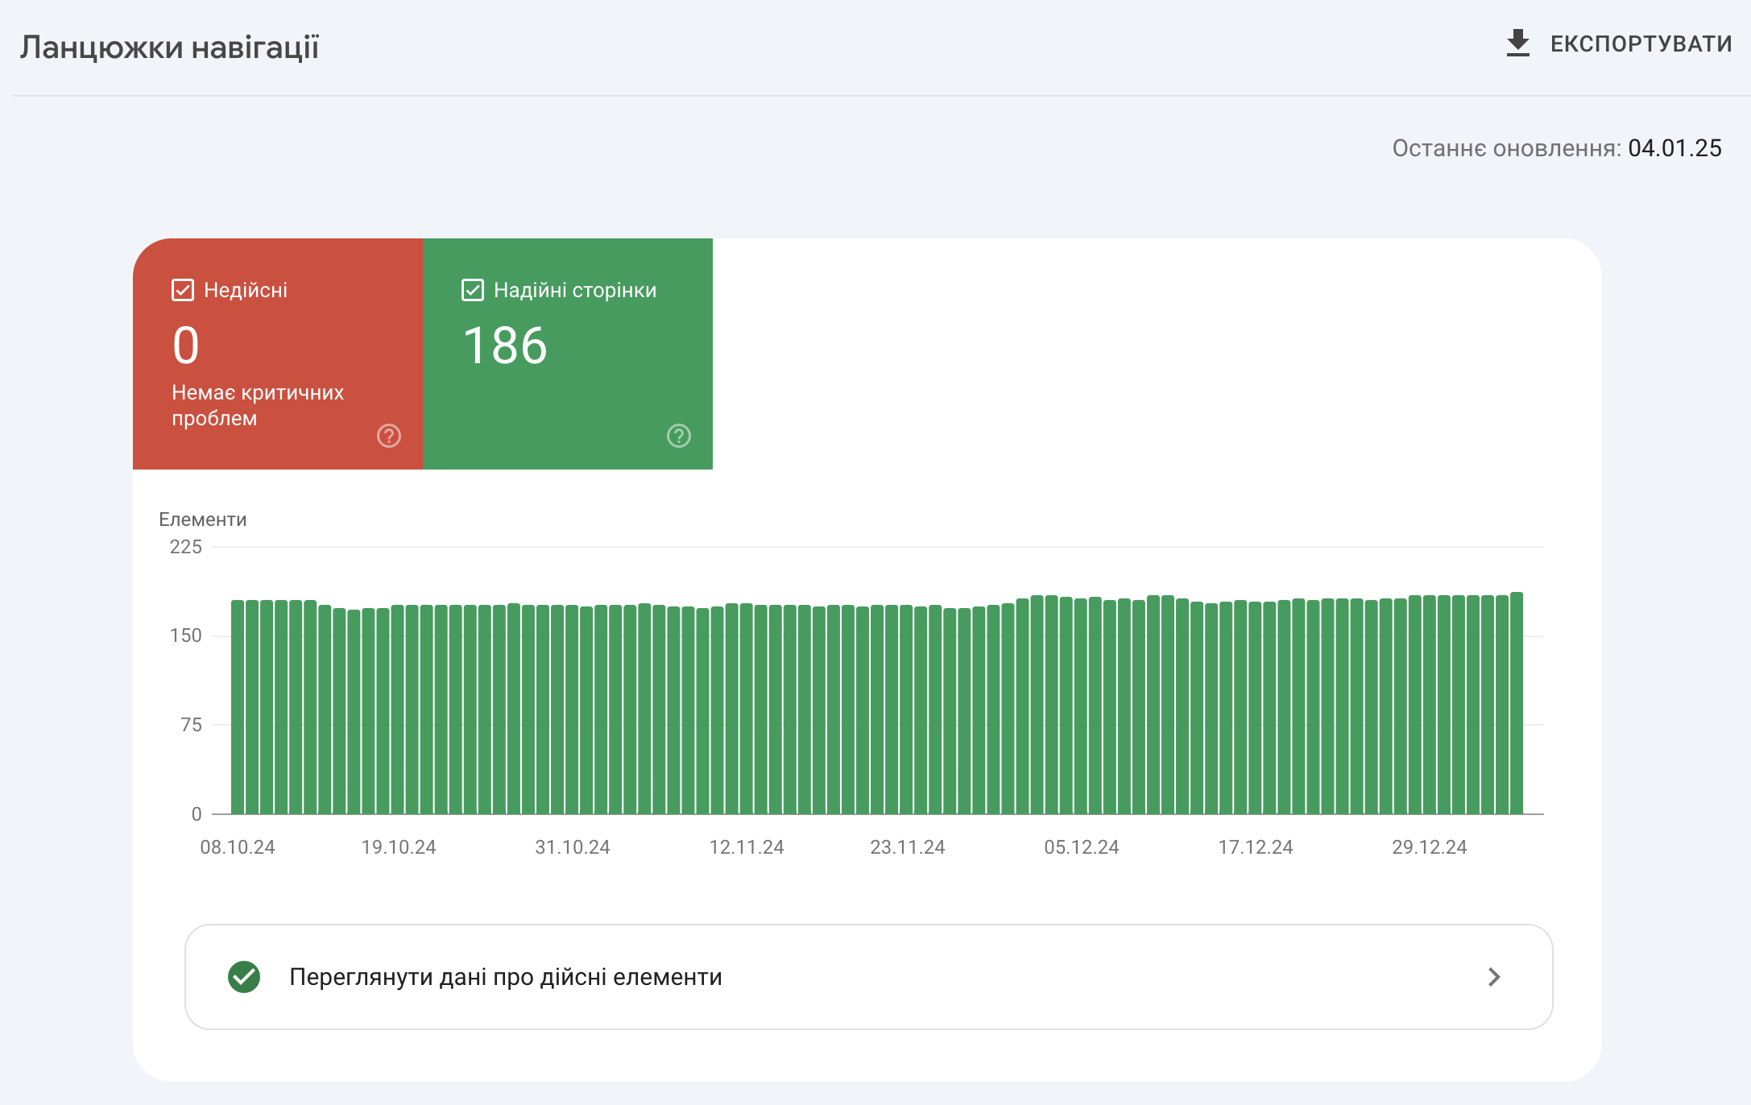Open Переглянути дані про дійсні елементи link

click(x=505, y=977)
